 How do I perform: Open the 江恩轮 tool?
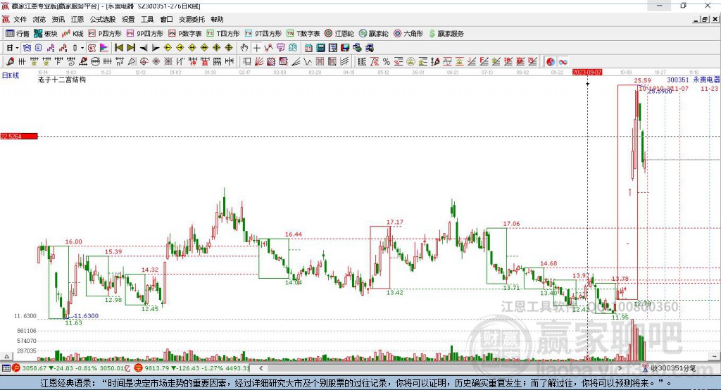coord(339,34)
